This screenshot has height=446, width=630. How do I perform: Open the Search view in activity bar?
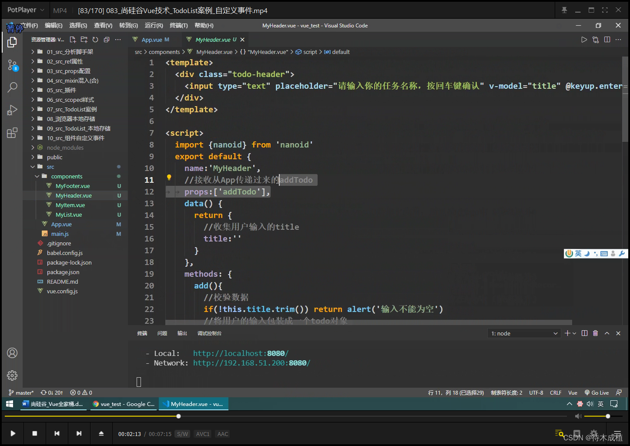coord(12,87)
